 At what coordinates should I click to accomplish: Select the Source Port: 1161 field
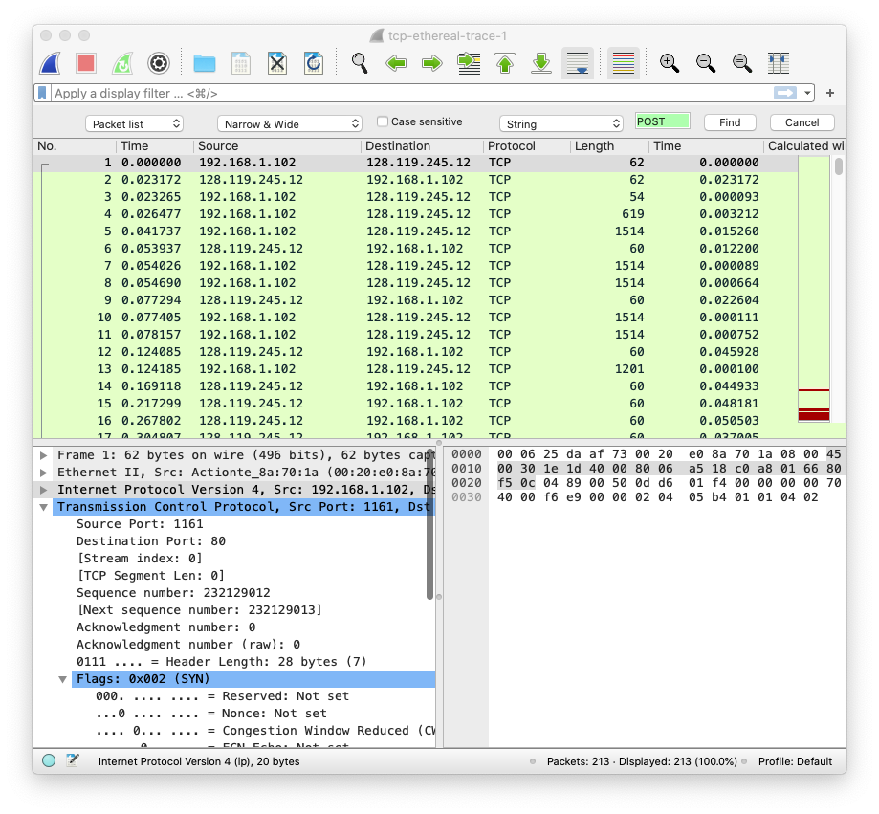click(x=140, y=524)
